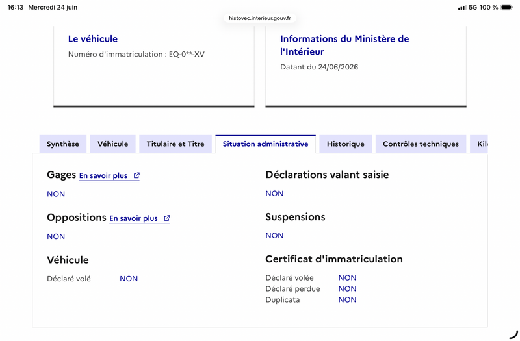
Task: Tap the 5G network indicator
Action: pos(473,7)
